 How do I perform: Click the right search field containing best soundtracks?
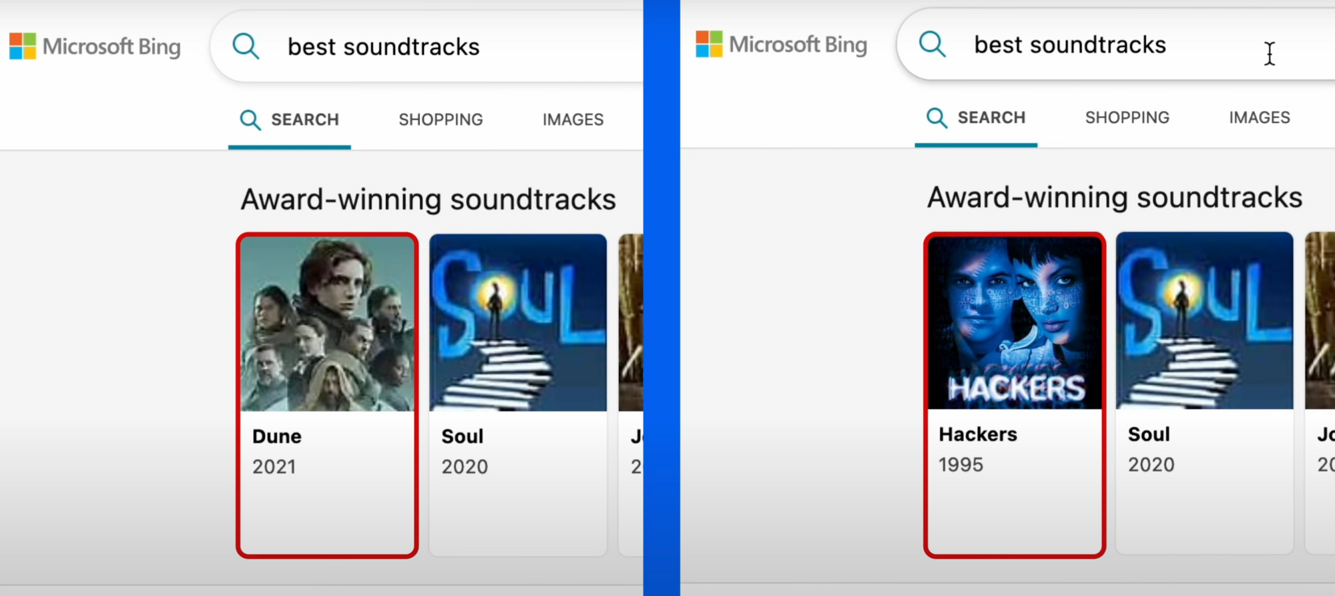[1116, 45]
